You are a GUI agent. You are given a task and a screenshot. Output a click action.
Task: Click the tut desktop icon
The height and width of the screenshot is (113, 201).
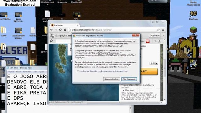[62, 16]
